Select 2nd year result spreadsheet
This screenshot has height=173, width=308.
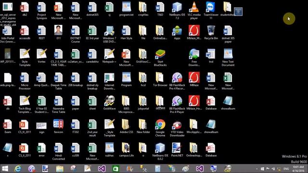click(x=92, y=128)
